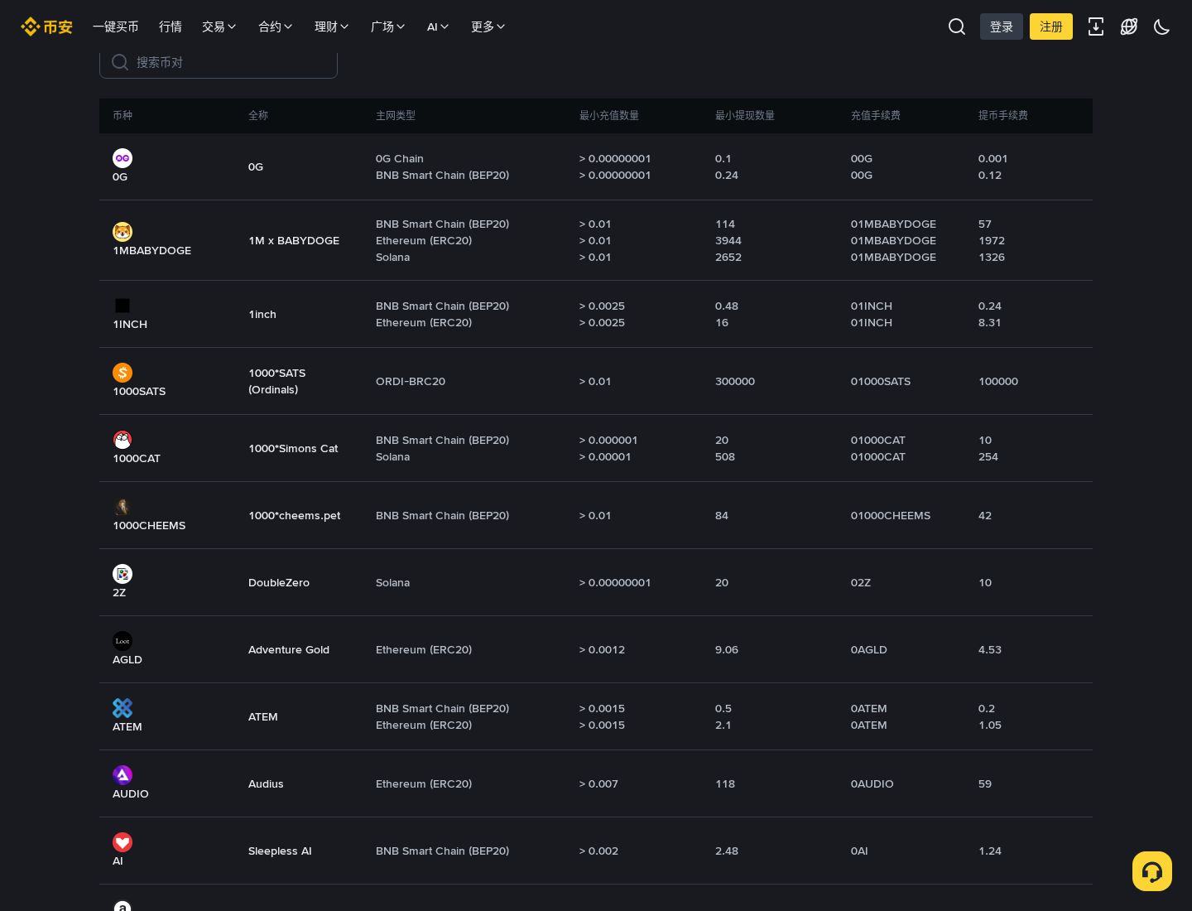The height and width of the screenshot is (911, 1192).
Task: Click the 1000CAT coin icon
Action: point(123,440)
